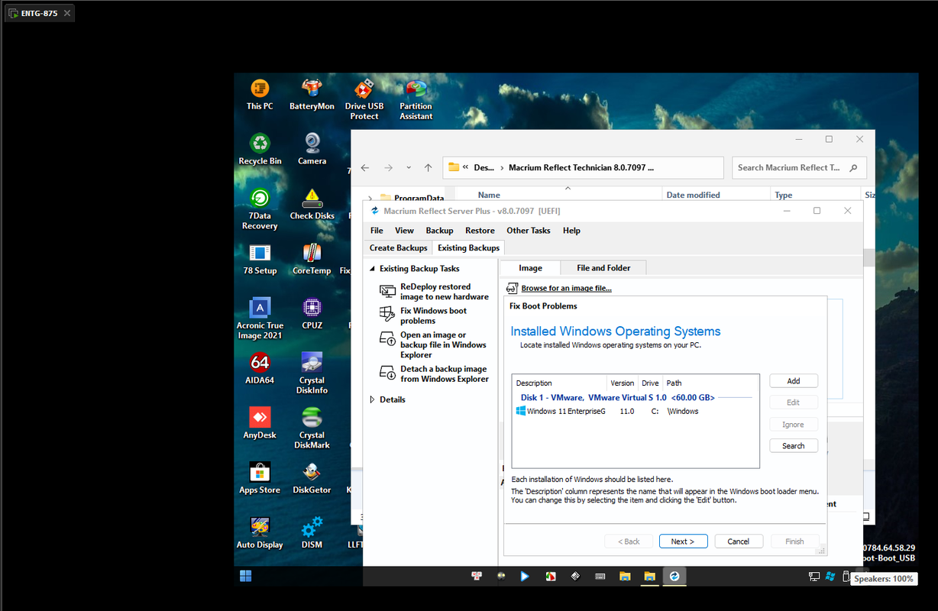
Task: Click the Search button
Action: 794,445
